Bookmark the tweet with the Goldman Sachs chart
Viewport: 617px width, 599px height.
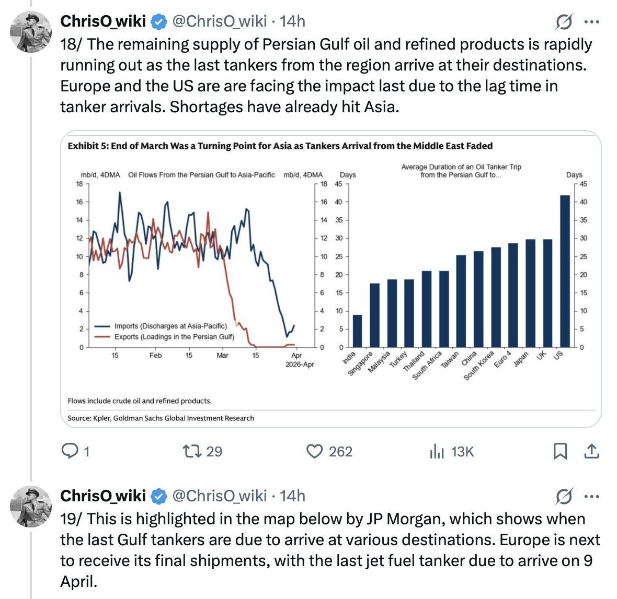(x=560, y=451)
